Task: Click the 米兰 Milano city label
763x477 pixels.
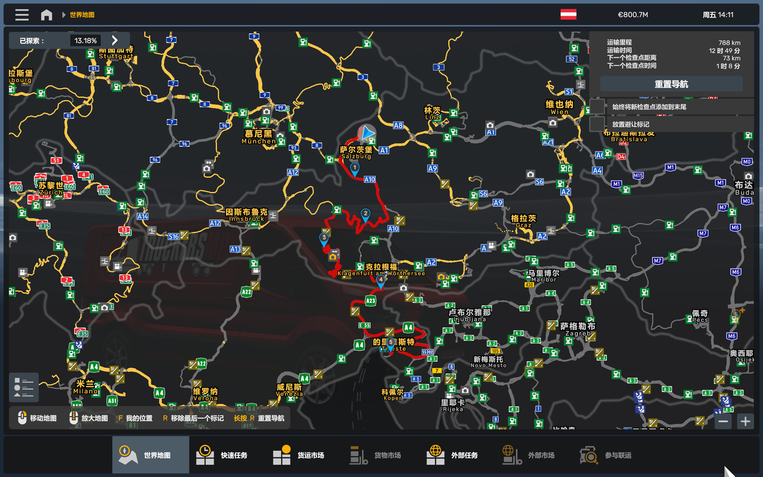Action: [x=85, y=387]
